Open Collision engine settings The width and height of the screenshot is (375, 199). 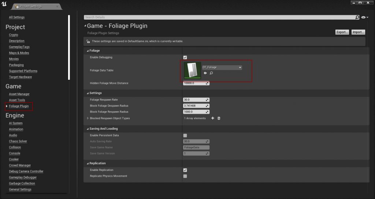(x=15, y=147)
